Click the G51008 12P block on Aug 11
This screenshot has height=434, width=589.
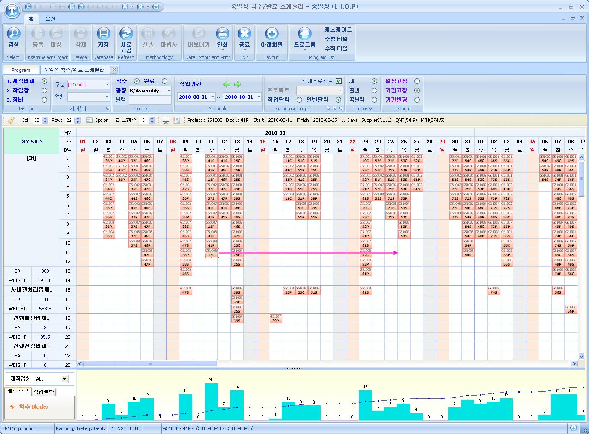click(x=211, y=253)
